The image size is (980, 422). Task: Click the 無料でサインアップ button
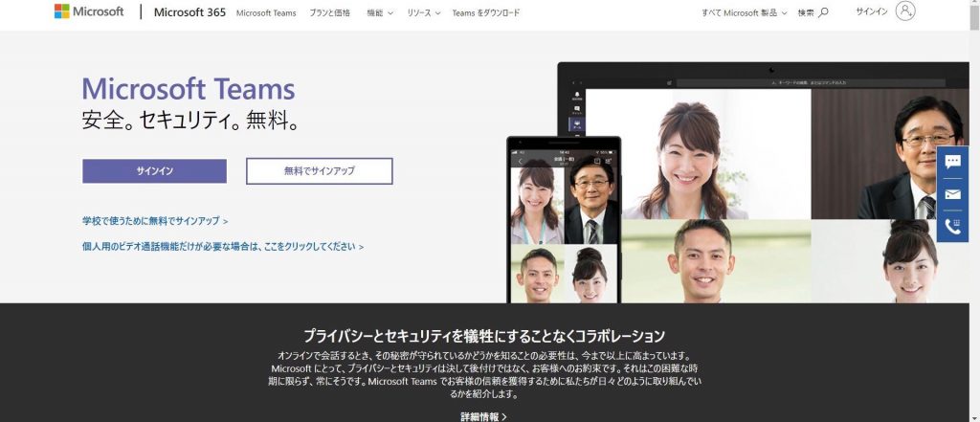pos(319,170)
